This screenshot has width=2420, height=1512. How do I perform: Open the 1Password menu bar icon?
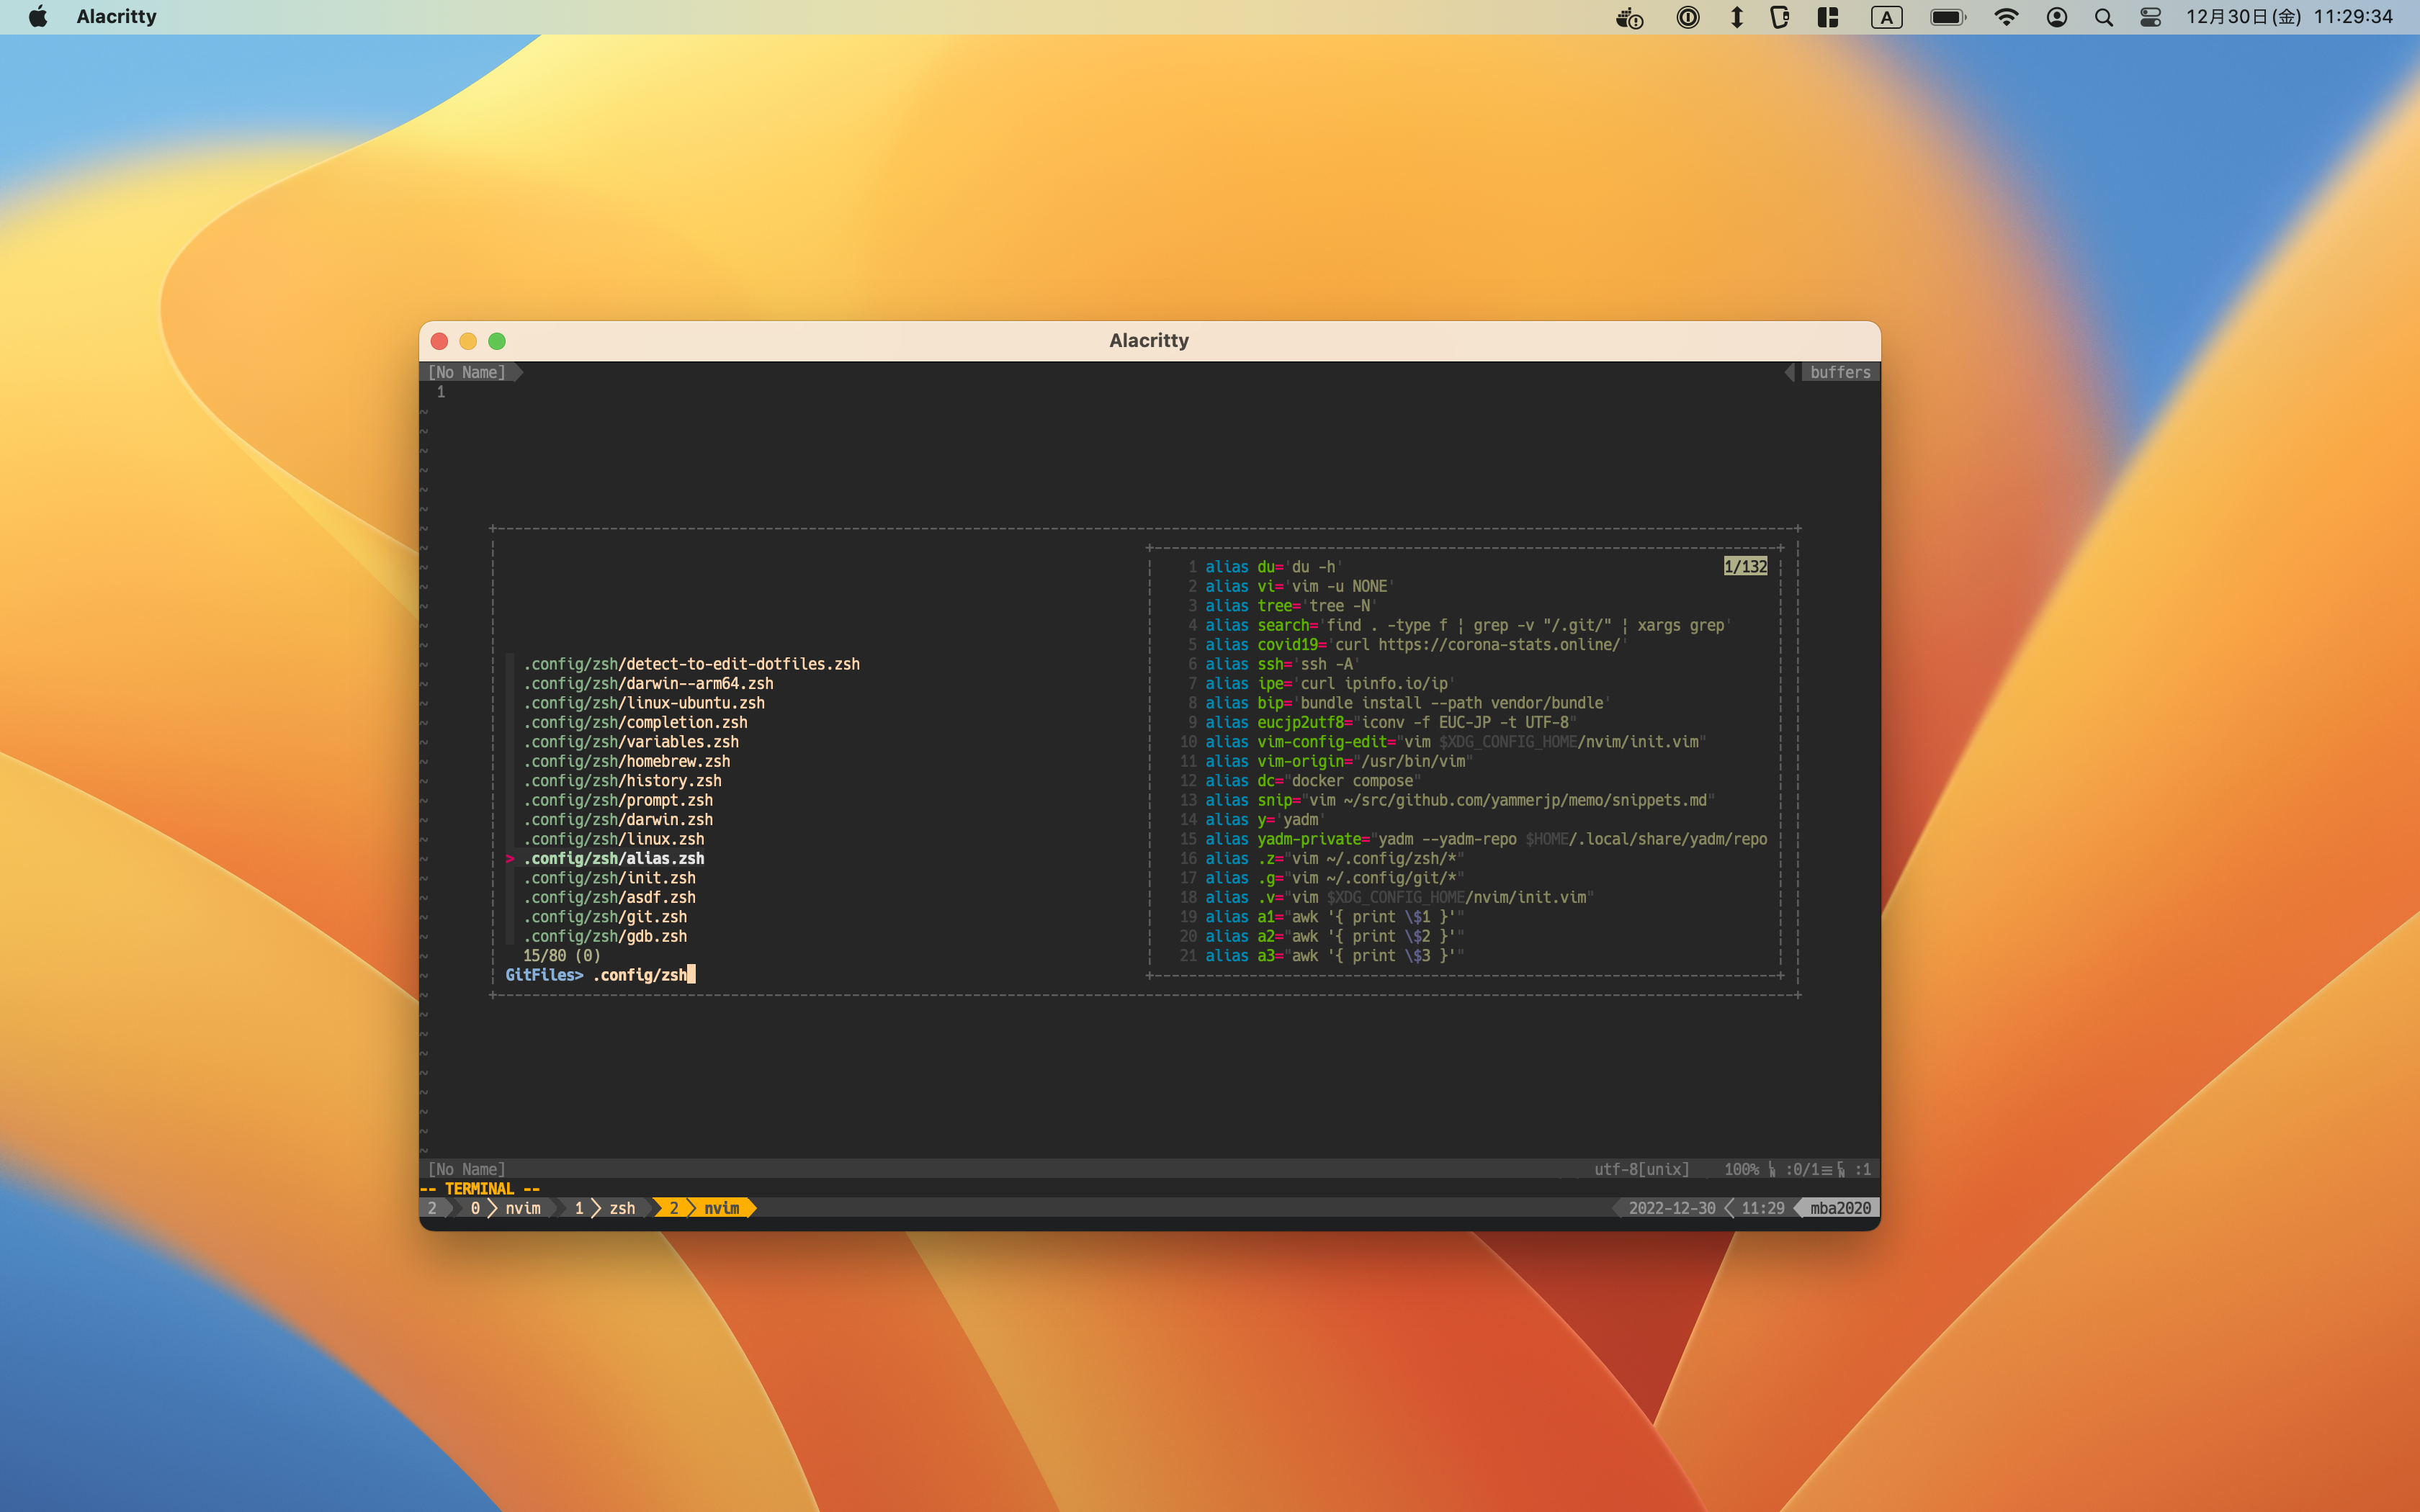pos(1688,17)
